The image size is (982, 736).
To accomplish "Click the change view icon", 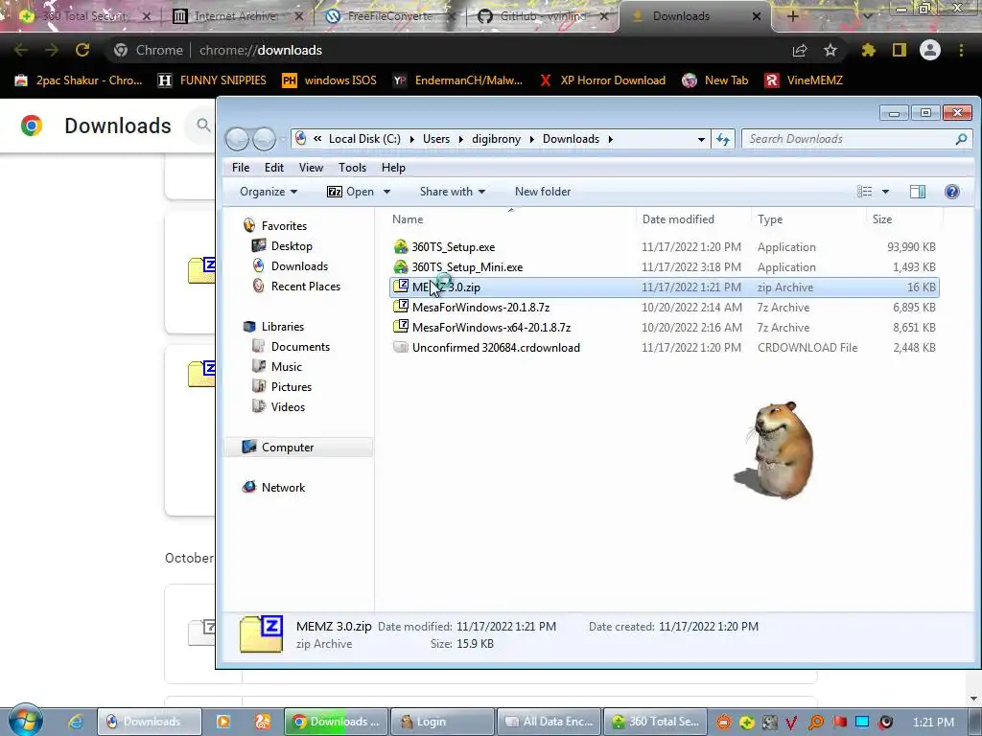I will click(x=864, y=192).
